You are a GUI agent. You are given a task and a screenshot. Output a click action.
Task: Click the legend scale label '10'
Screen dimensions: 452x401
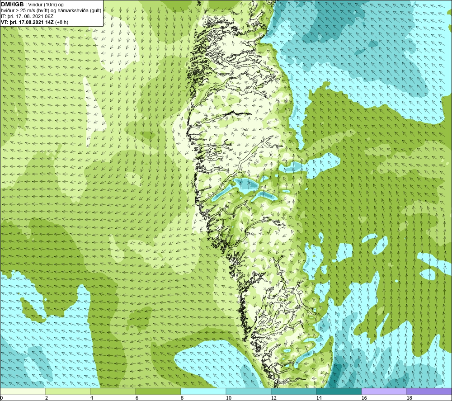click(228, 398)
